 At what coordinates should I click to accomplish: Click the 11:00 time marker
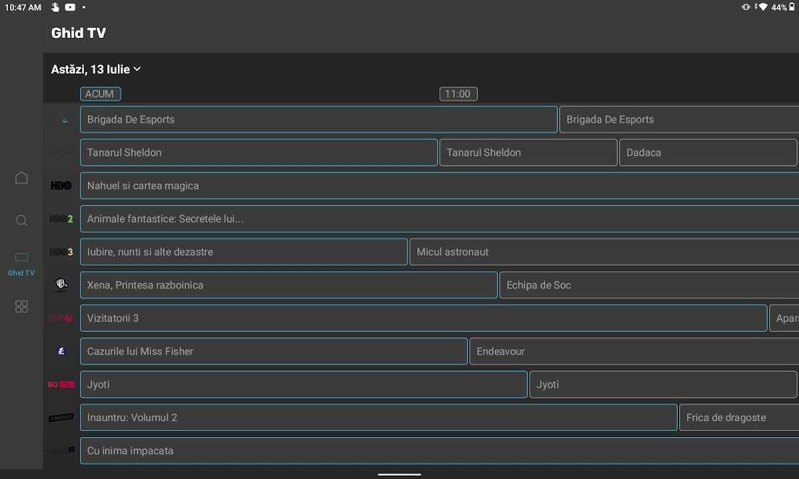click(x=458, y=94)
